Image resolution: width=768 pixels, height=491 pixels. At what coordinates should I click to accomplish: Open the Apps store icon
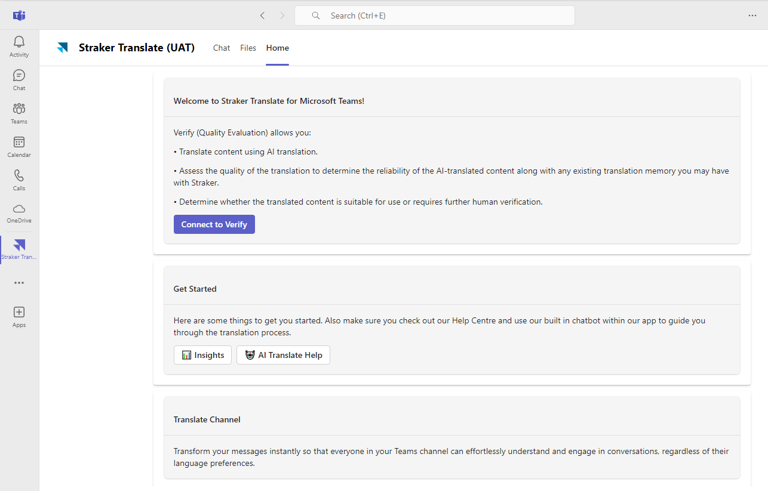(19, 312)
